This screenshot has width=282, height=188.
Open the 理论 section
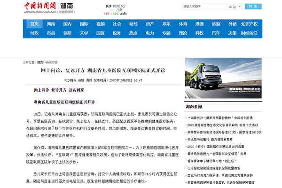[183, 33]
